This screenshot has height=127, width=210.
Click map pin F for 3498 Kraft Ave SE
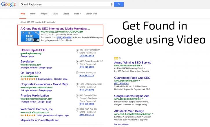(77, 110)
